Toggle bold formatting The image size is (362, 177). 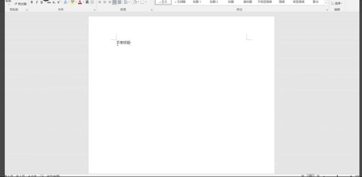coord(32,2)
